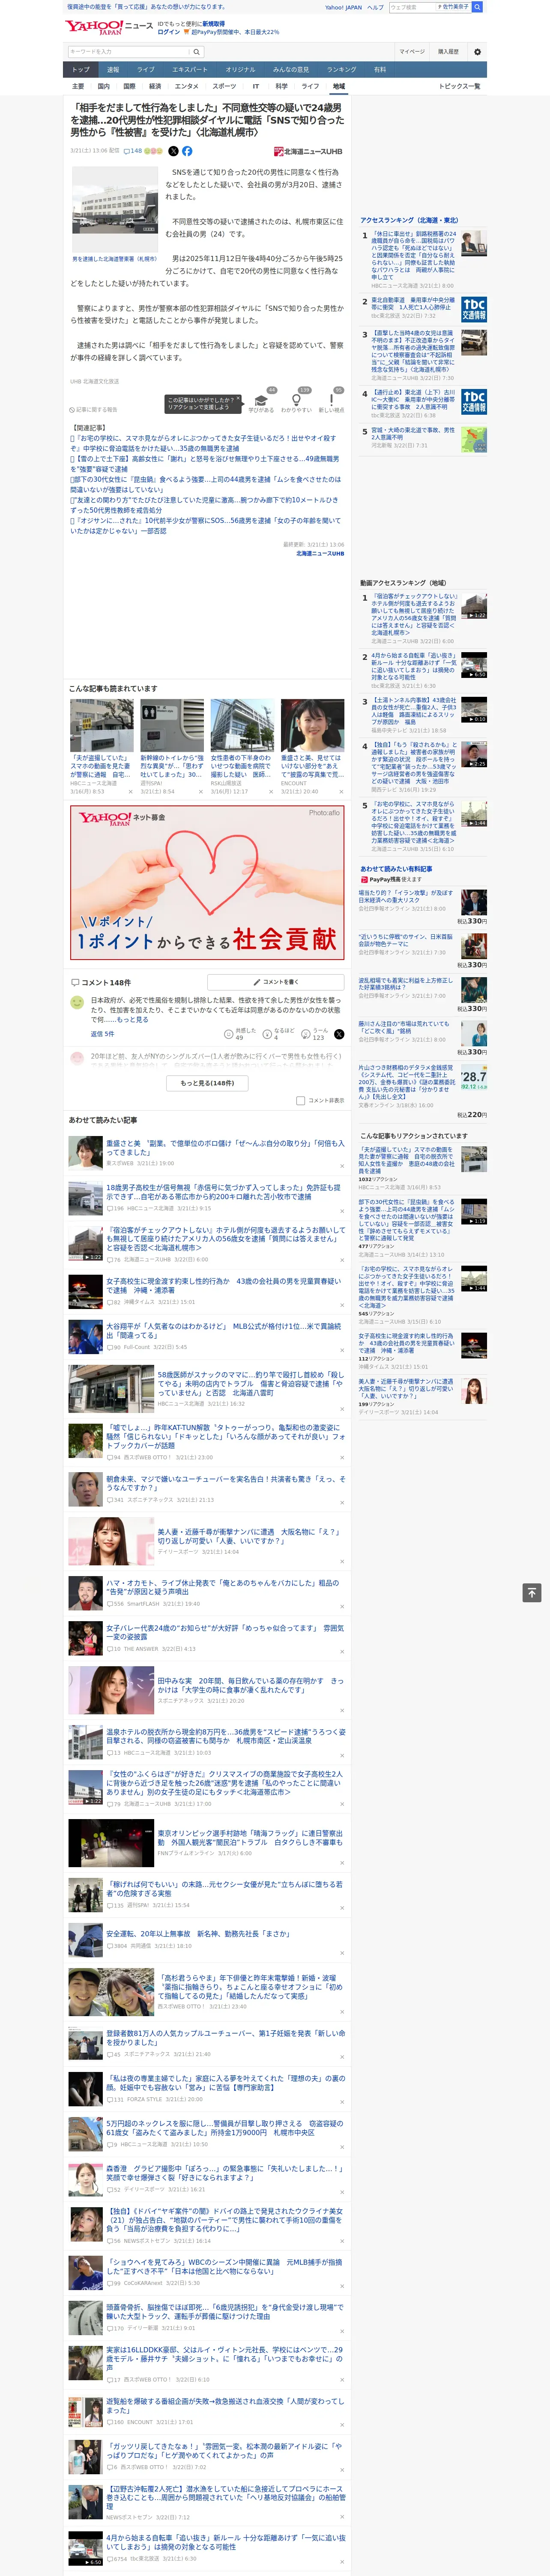Click the report flag 記事に関する報告

pyautogui.click(x=95, y=409)
